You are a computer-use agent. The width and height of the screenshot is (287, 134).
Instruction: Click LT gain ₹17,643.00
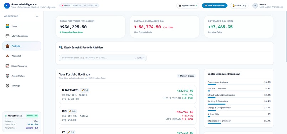[x=185, y=133]
